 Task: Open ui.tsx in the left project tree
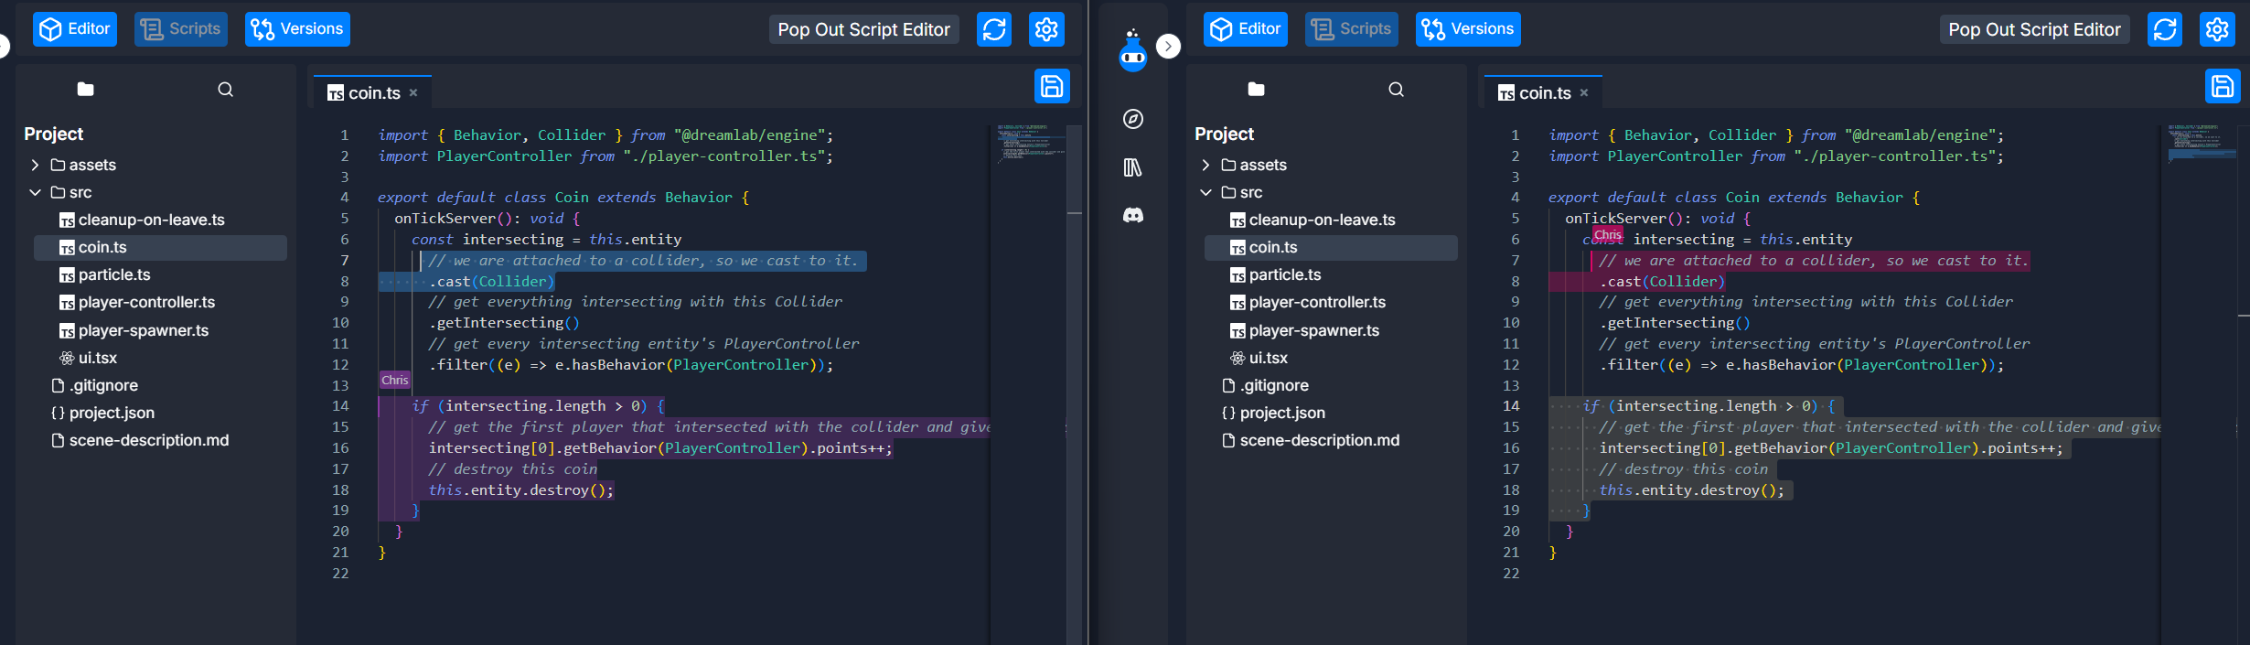160,358
